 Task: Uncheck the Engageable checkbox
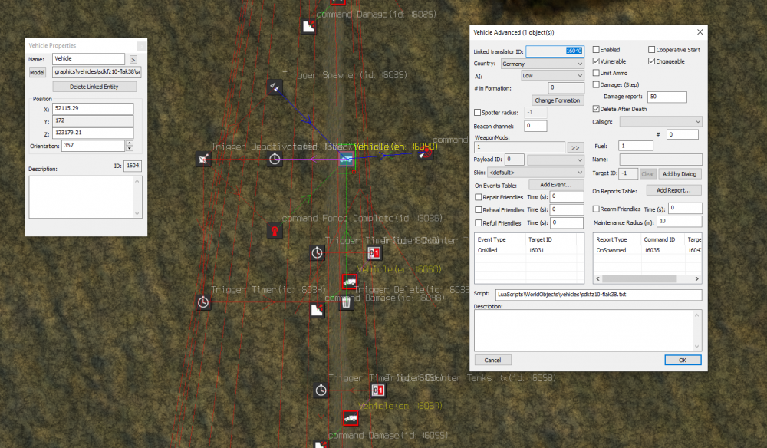(x=651, y=61)
